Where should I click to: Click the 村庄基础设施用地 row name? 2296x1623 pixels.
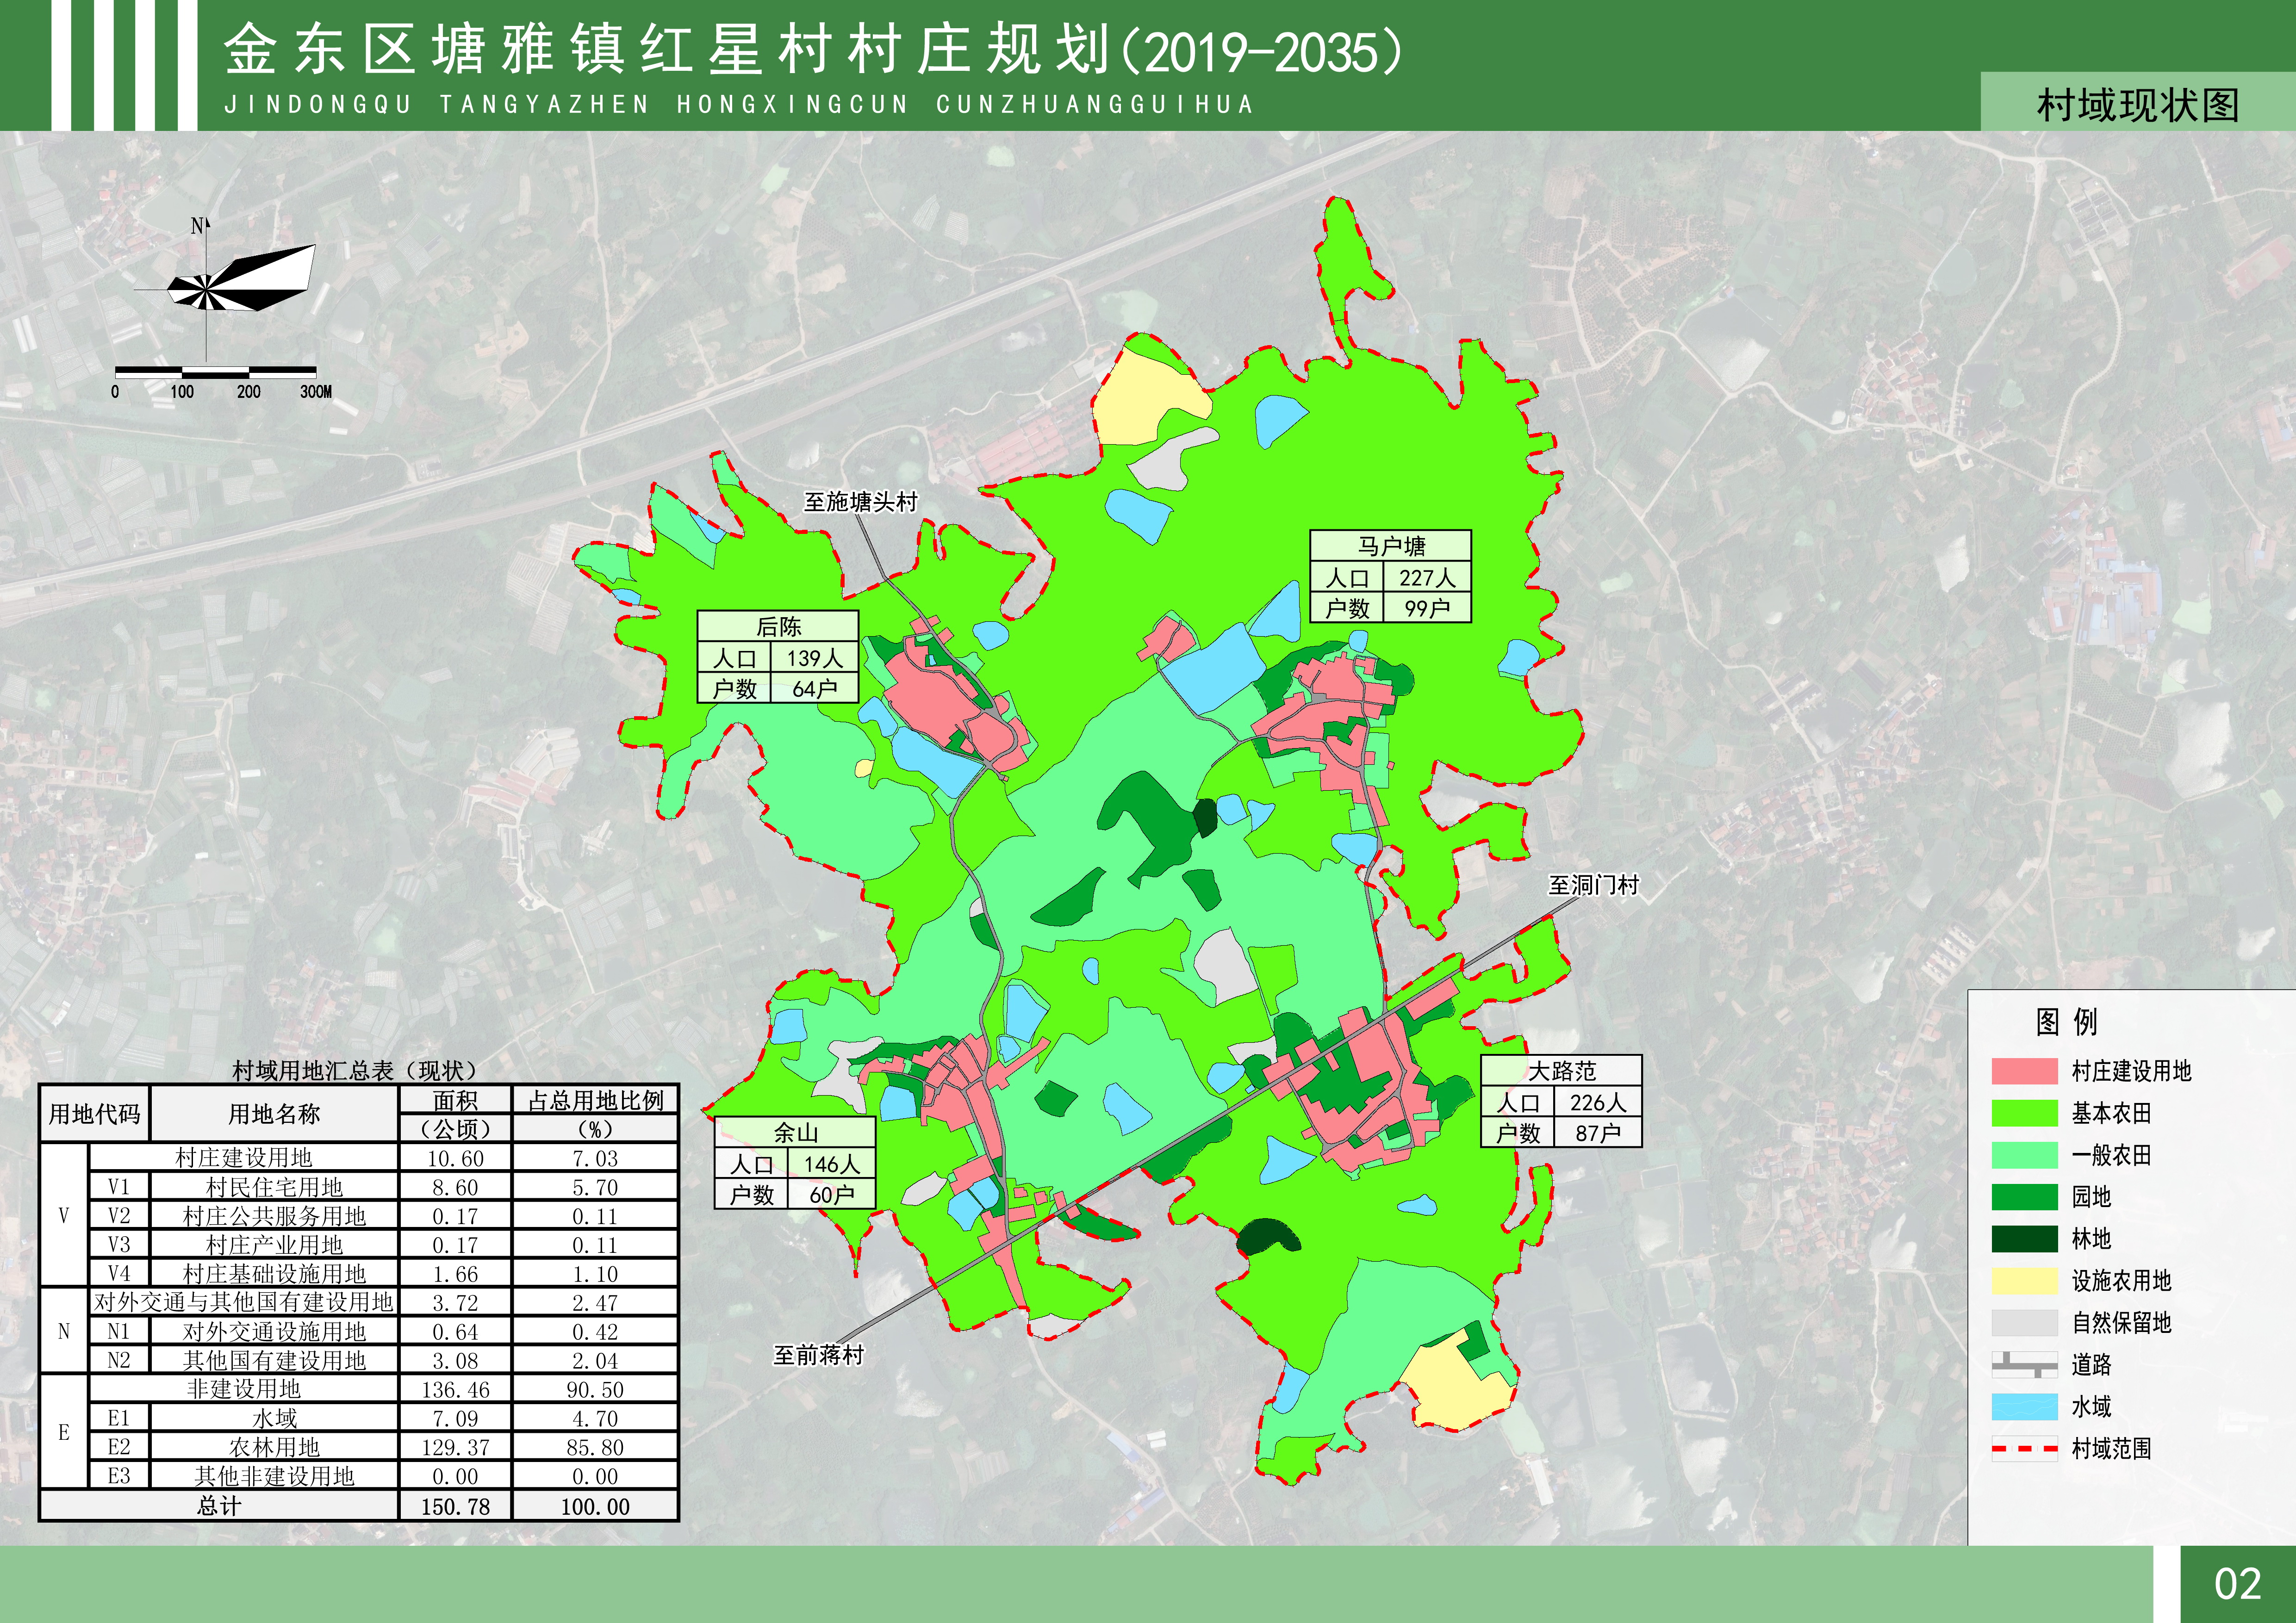274,1274
